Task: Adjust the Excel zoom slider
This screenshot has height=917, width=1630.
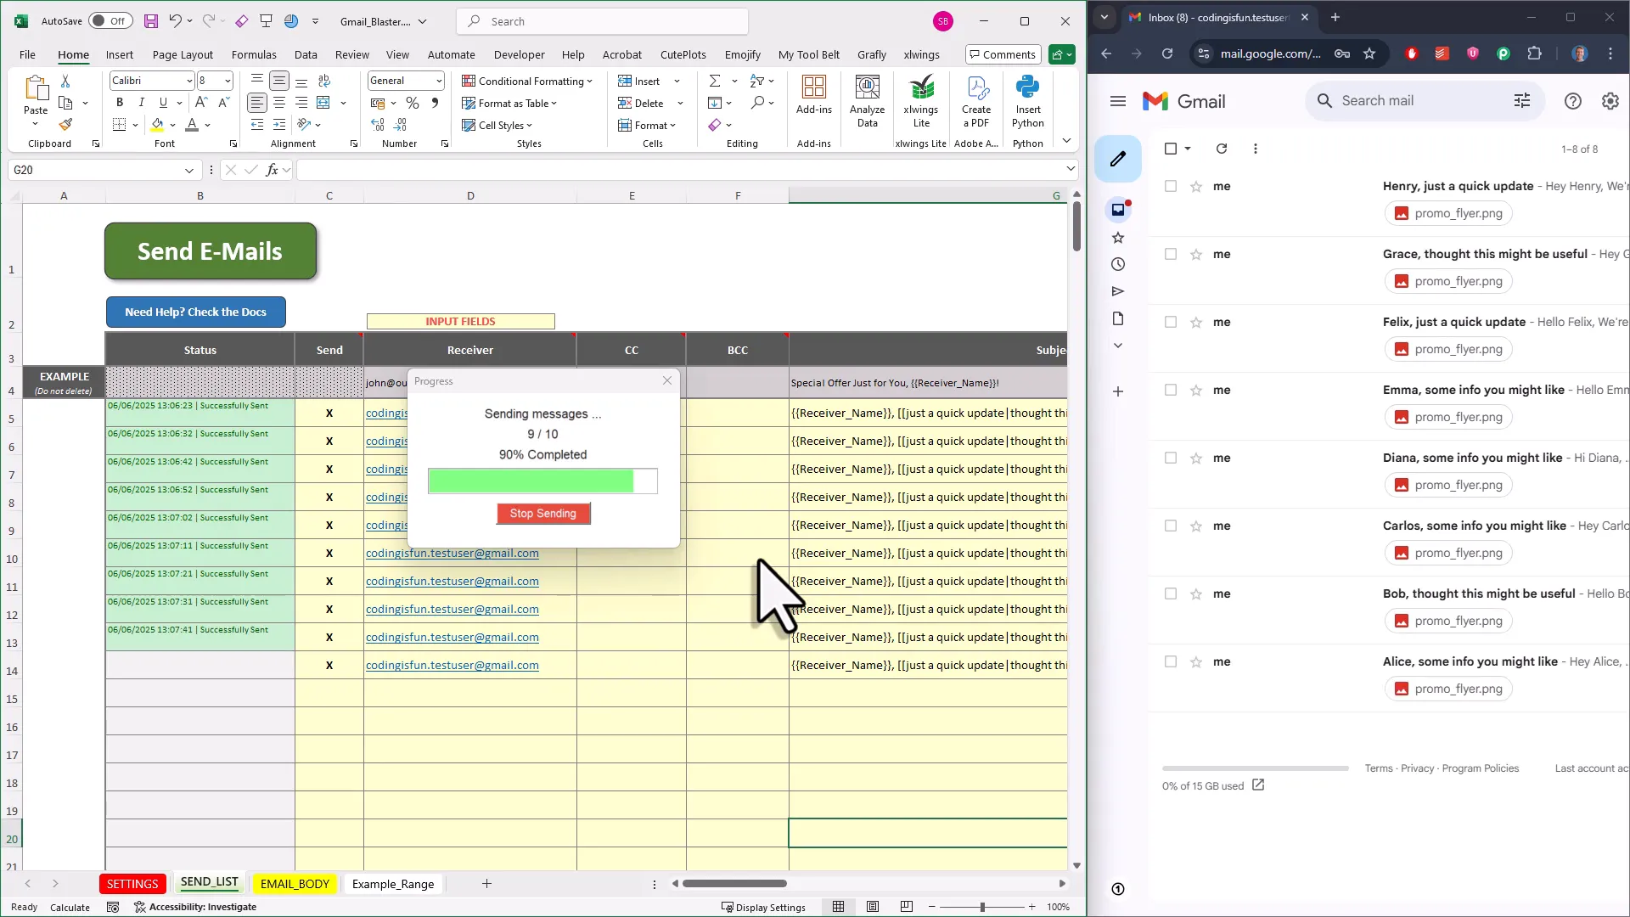Action: click(x=982, y=907)
